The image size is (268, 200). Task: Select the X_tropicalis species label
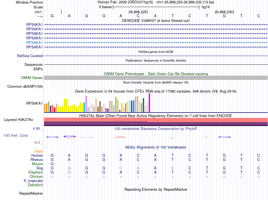coord(33,181)
